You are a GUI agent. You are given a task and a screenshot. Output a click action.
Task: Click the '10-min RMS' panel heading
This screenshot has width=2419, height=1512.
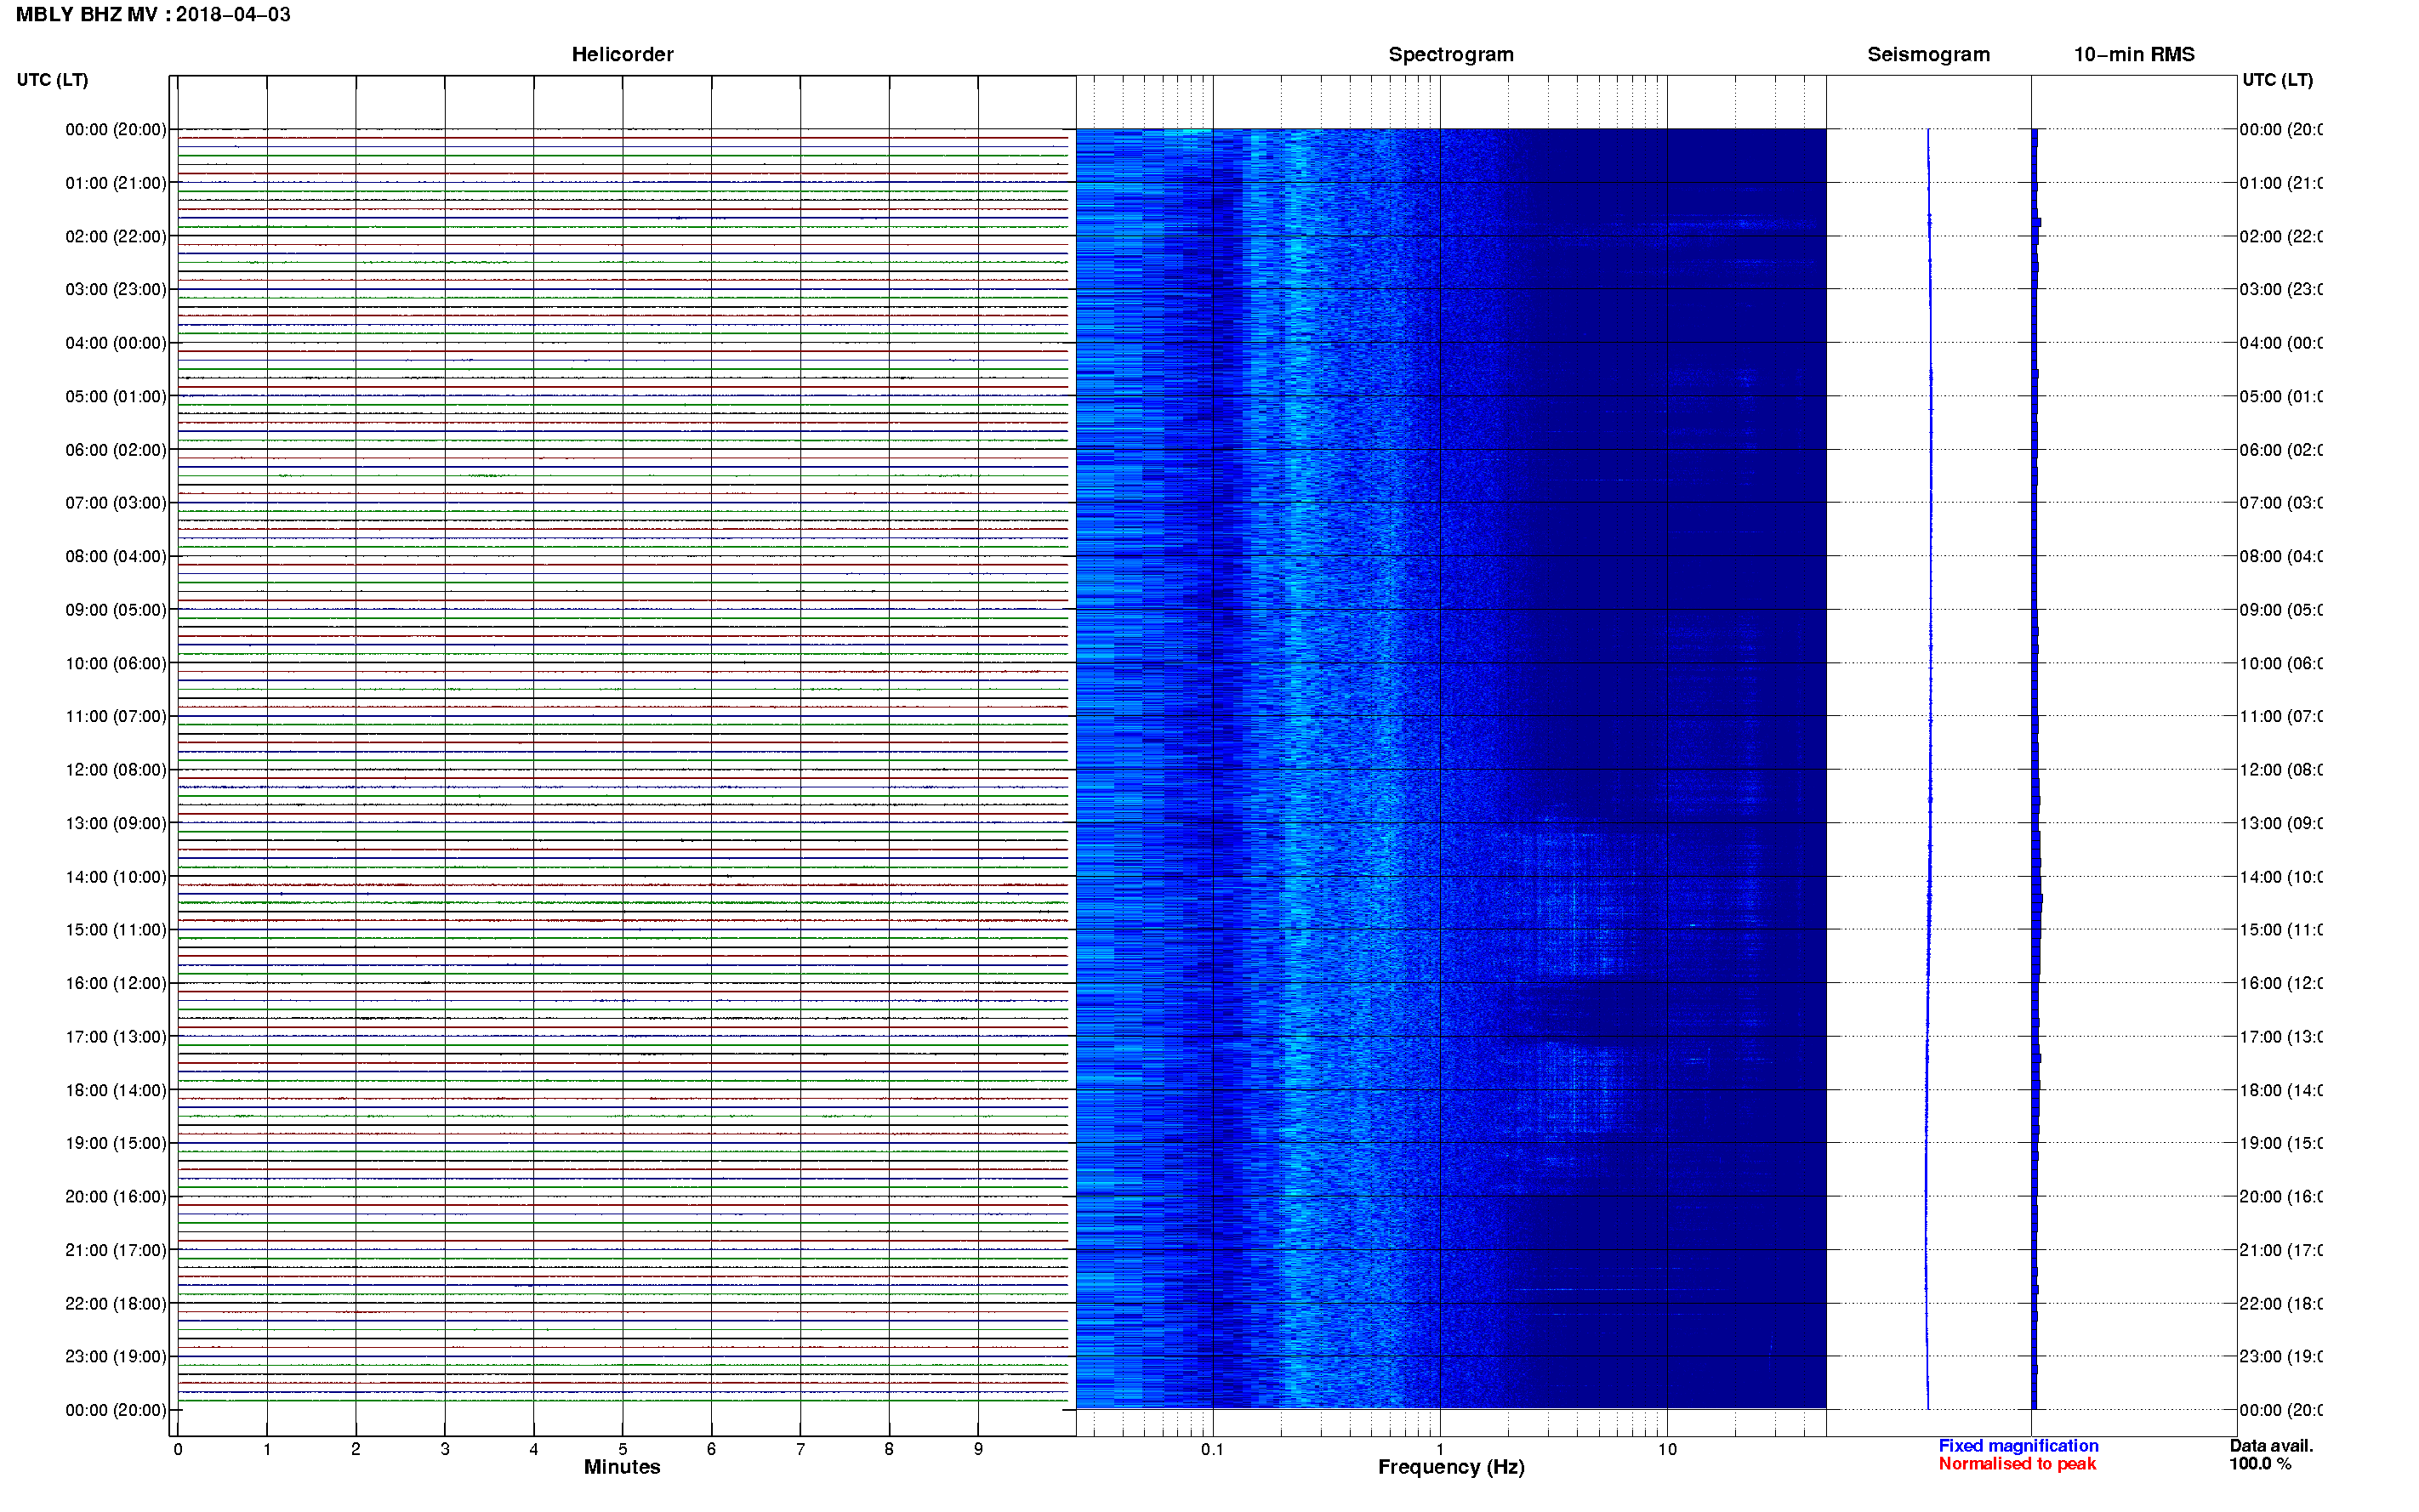point(2133,55)
